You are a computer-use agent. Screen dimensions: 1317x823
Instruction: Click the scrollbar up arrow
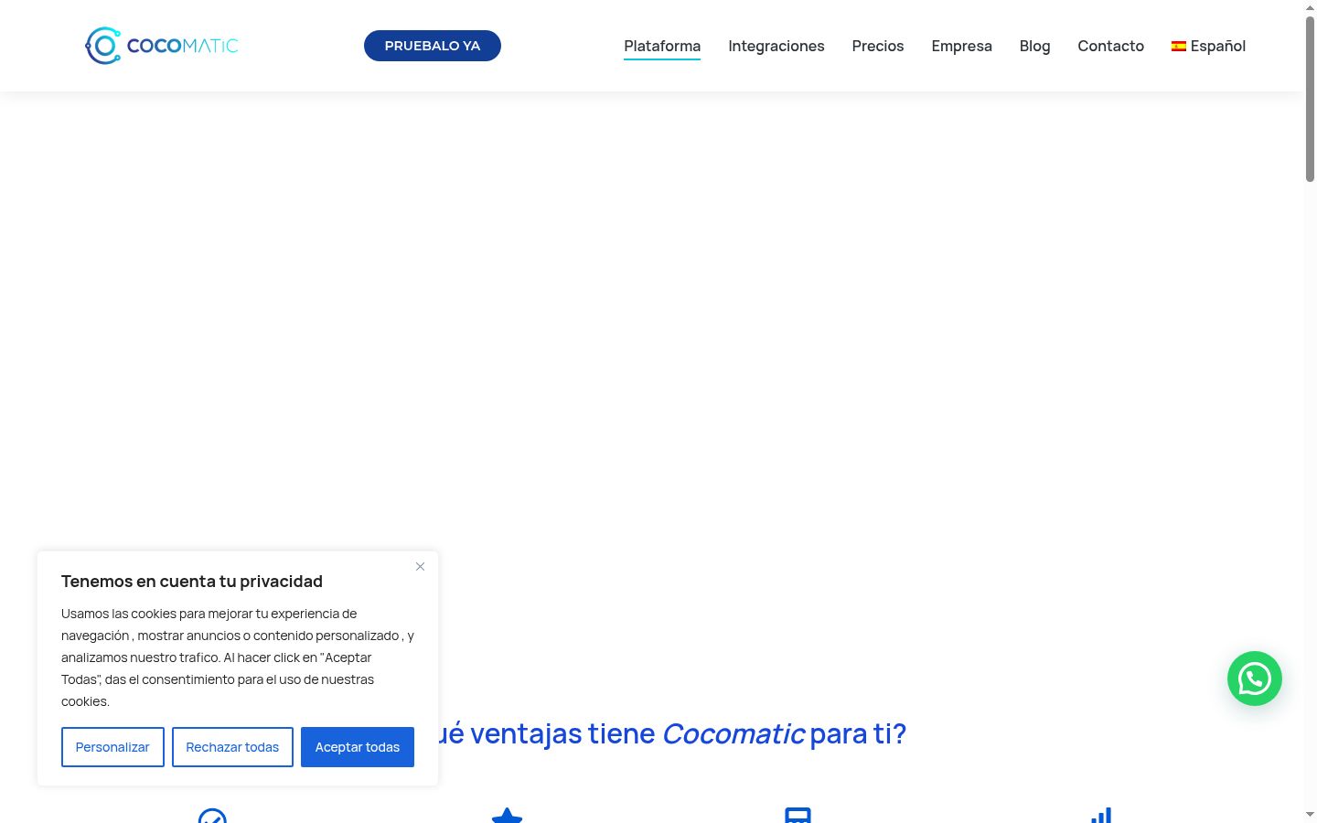[1310, 7]
